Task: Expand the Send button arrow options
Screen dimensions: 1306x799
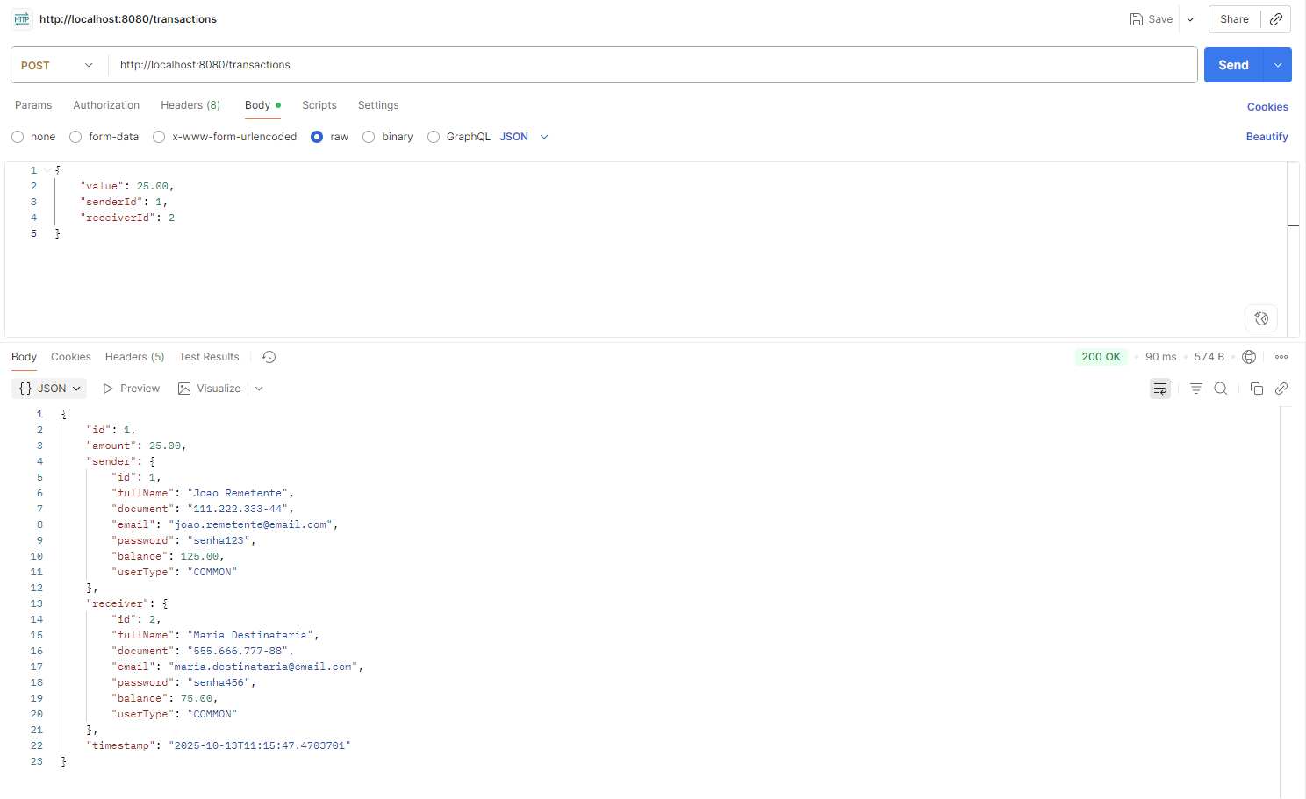Action: 1277,66
